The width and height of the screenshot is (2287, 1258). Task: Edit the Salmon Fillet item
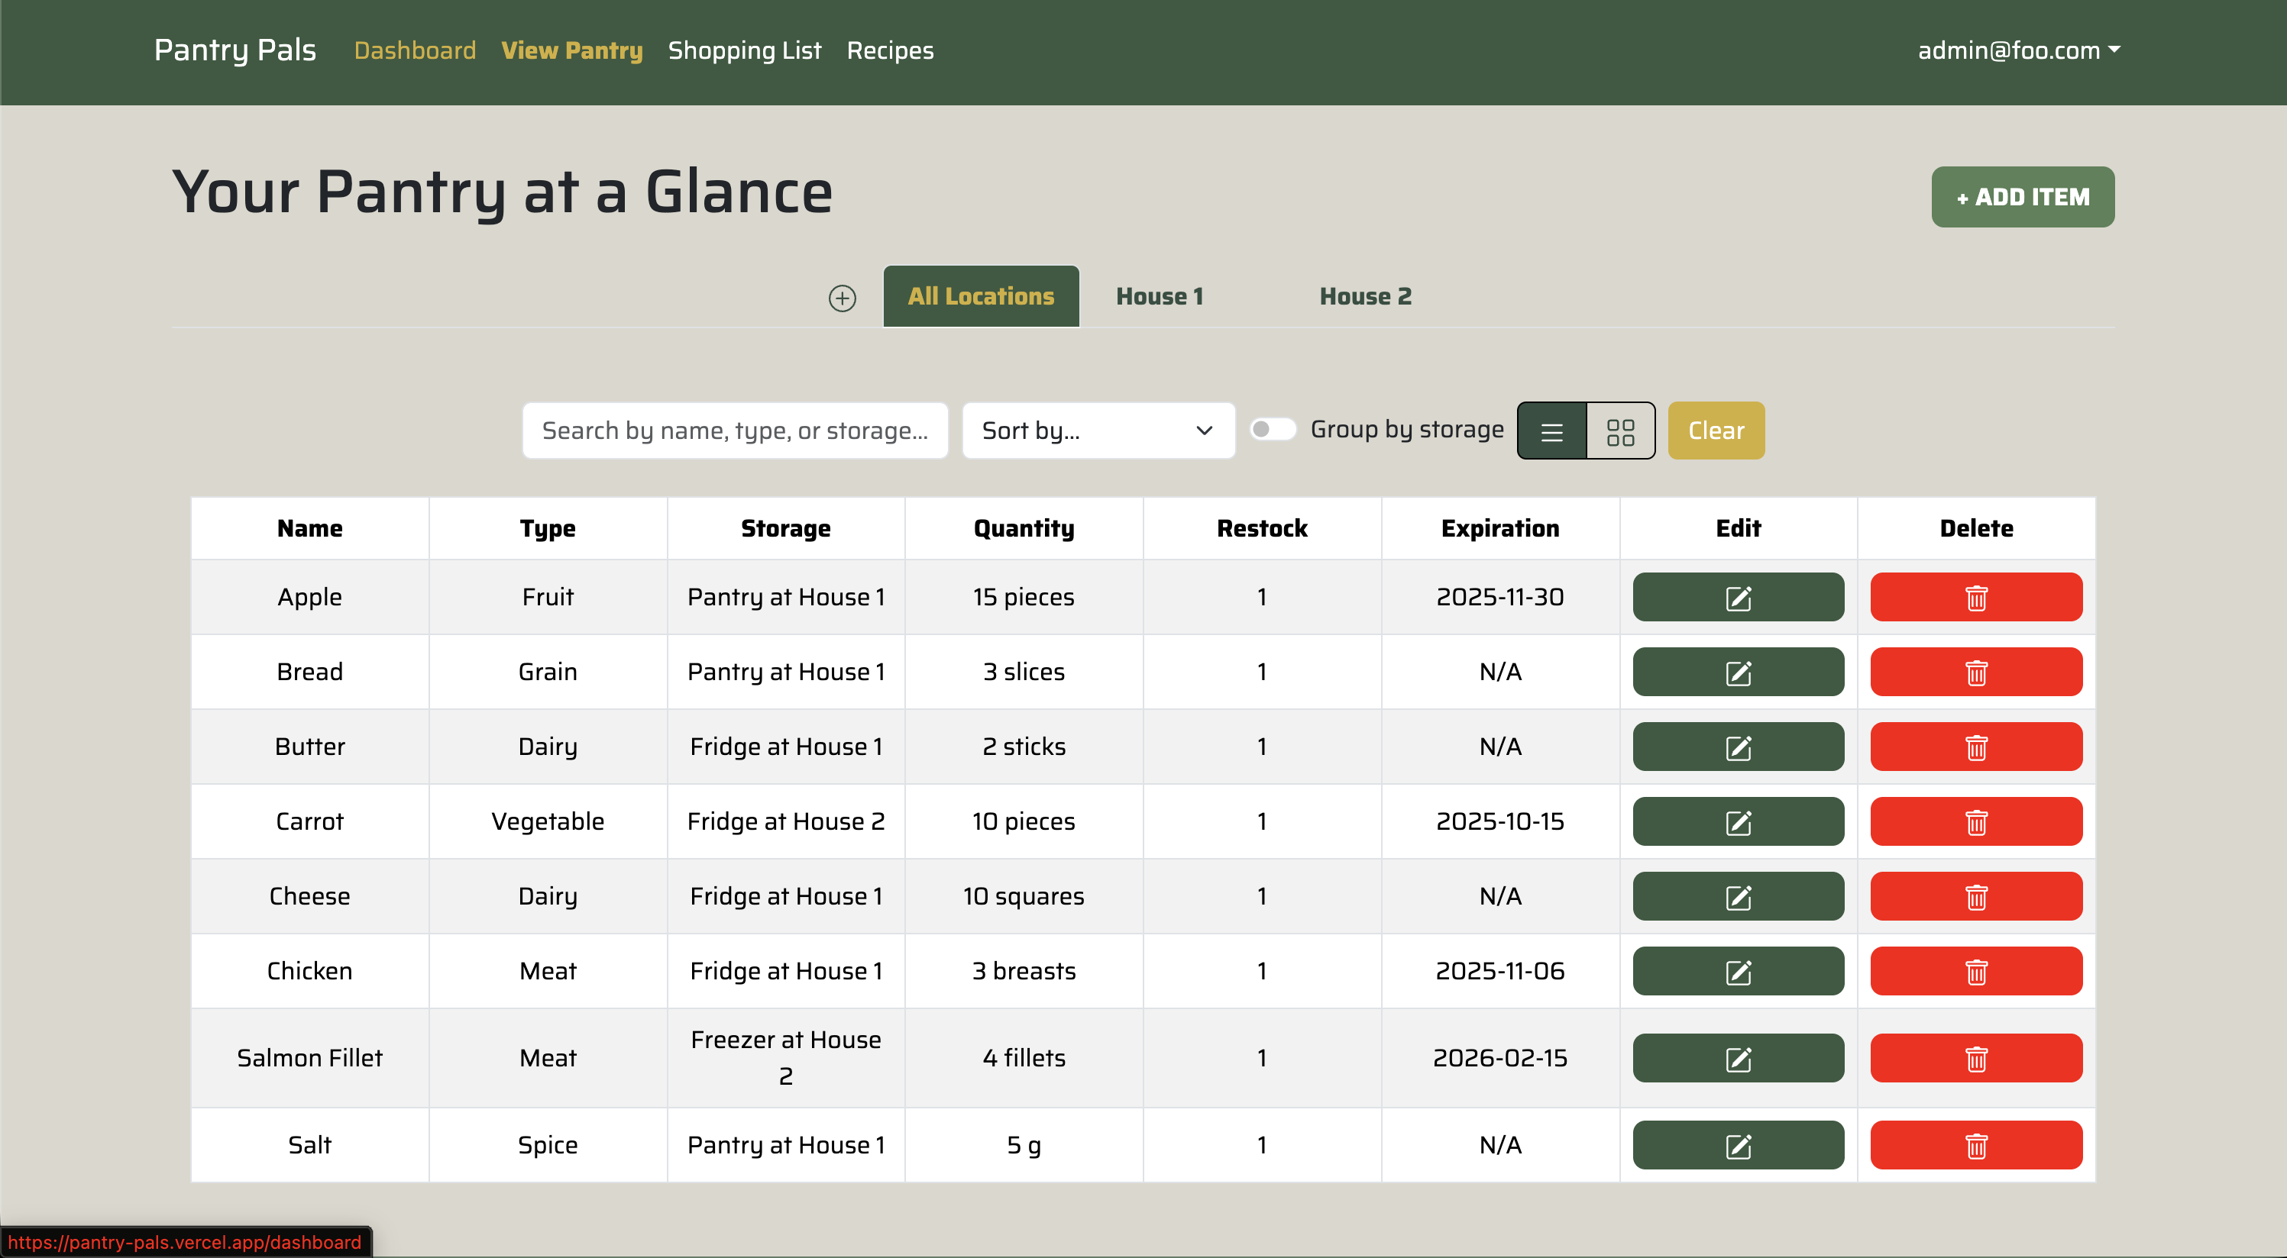click(1738, 1057)
